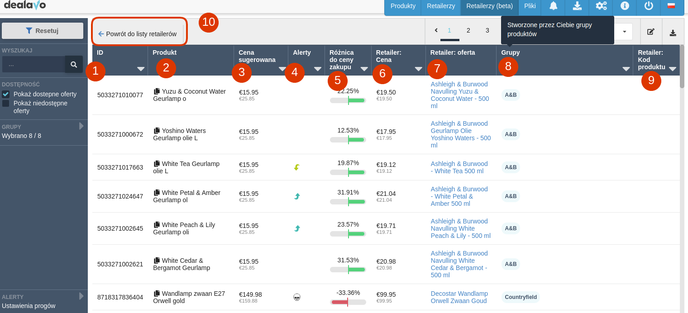The height and width of the screenshot is (313, 688).
Task: Click the power logout icon
Action: click(x=649, y=6)
